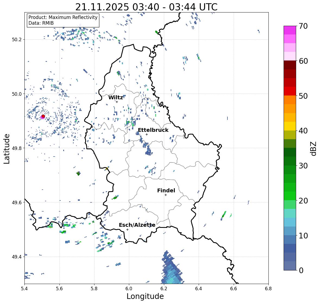Click the 'Product: Maximum Reflectivity' legend text
The height and width of the screenshot is (303, 320).
click(x=63, y=17)
